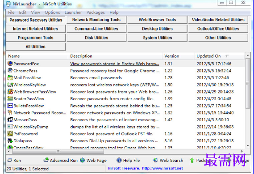254x174 pixels.
Task: Select Password Recovery Utilities category
Action: pos(36,20)
